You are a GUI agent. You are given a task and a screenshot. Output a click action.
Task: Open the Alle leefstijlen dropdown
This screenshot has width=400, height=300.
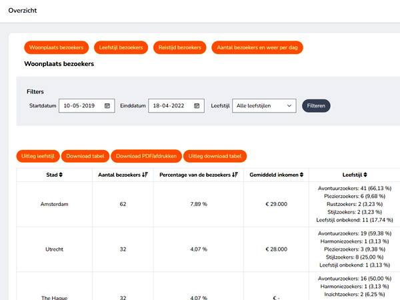coord(264,105)
